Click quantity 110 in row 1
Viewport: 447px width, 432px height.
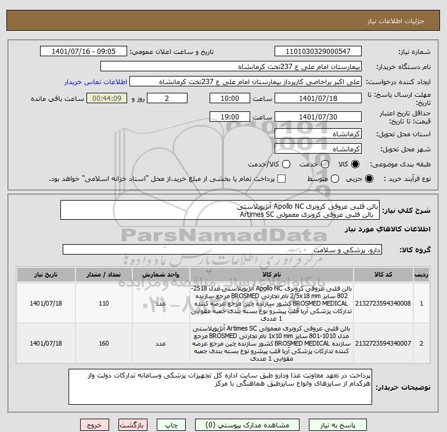pyautogui.click(x=104, y=303)
